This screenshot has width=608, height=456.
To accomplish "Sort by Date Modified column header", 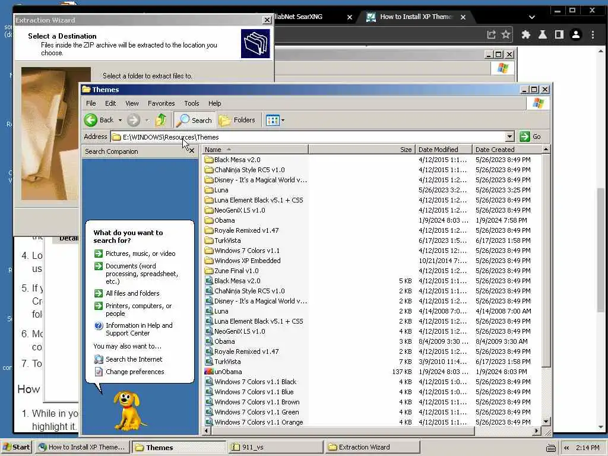I will (443, 149).
